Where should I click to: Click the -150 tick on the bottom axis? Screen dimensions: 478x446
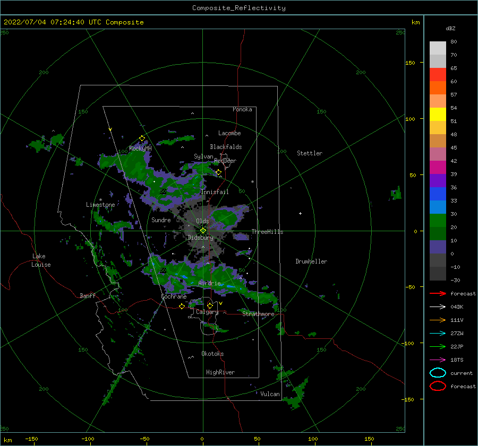click(x=31, y=439)
